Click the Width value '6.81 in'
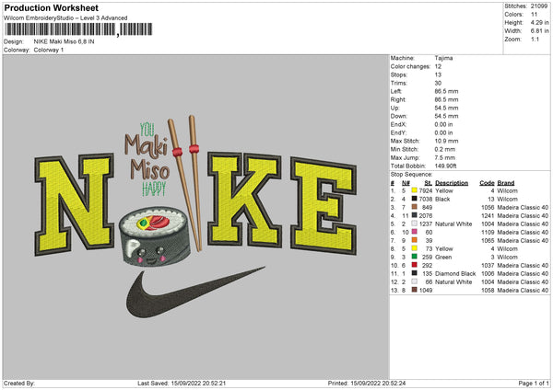 (539, 31)
